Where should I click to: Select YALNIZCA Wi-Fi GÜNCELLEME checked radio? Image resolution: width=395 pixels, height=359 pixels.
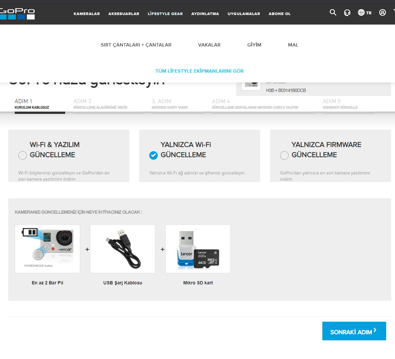(153, 155)
